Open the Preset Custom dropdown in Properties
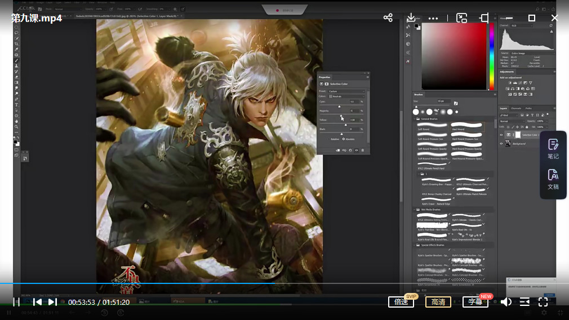569x320 pixels. pos(346,91)
